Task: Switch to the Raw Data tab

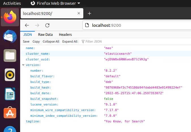Action: click(x=45, y=34)
